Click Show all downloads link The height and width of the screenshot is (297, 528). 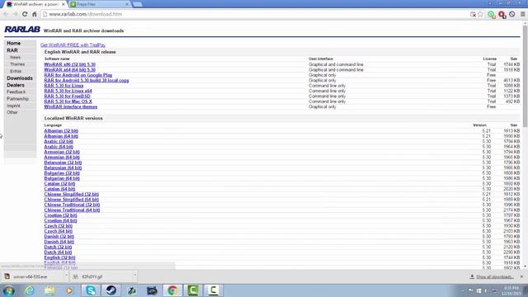click(x=495, y=276)
